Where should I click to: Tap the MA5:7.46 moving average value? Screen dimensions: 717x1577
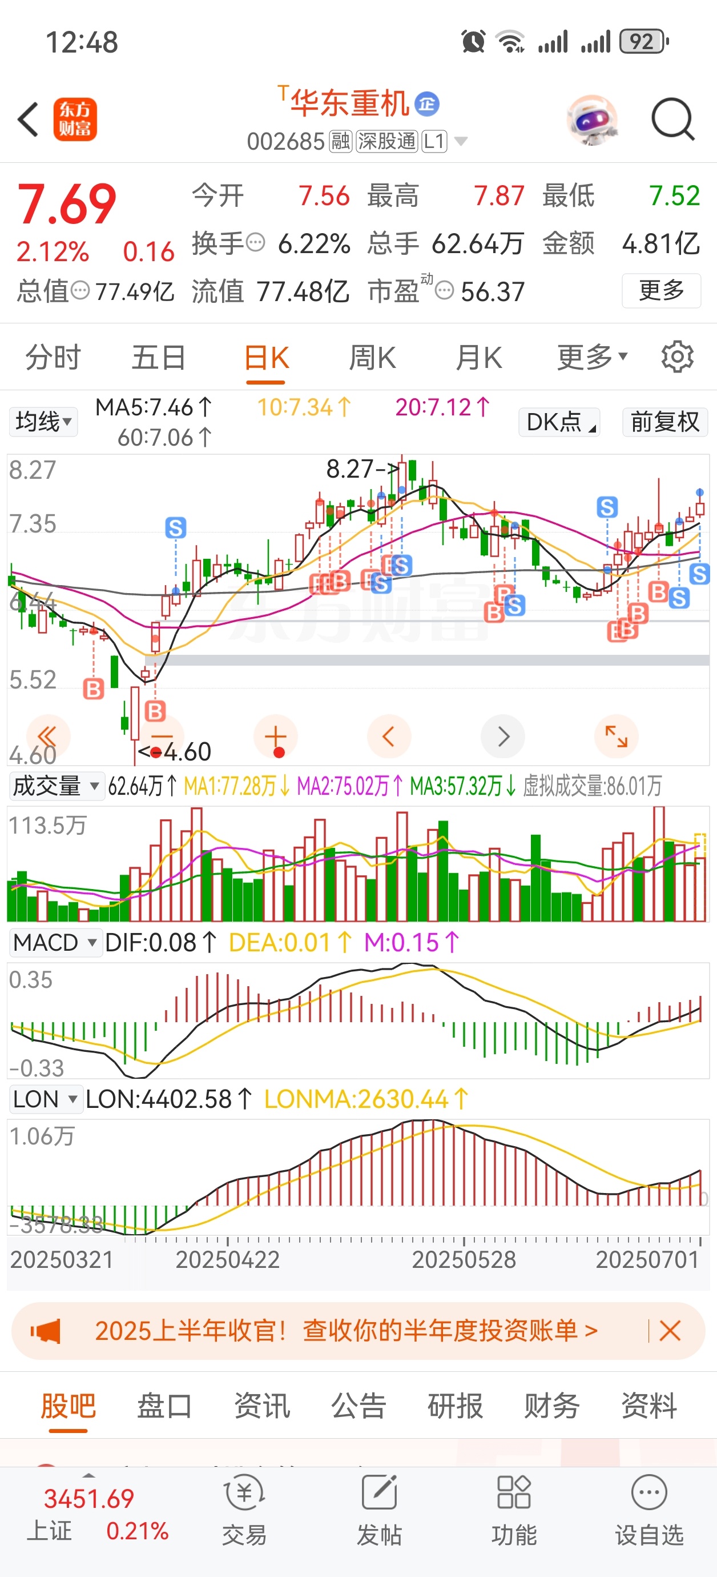point(154,407)
